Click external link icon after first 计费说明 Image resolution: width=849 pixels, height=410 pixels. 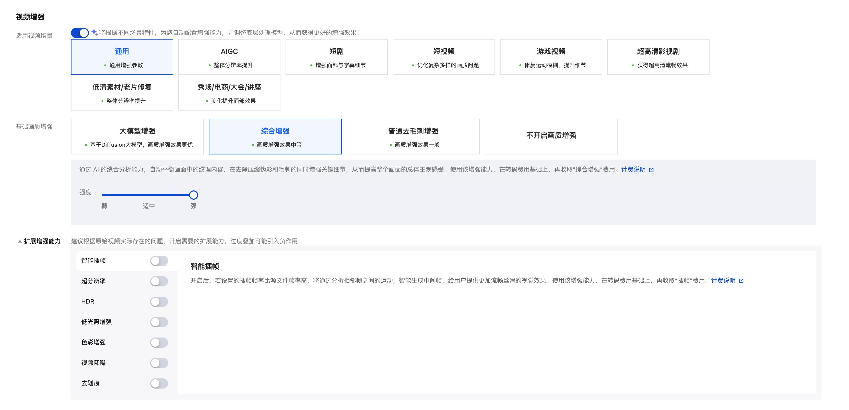point(651,170)
